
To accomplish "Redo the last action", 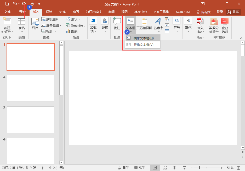I will 24,4.
